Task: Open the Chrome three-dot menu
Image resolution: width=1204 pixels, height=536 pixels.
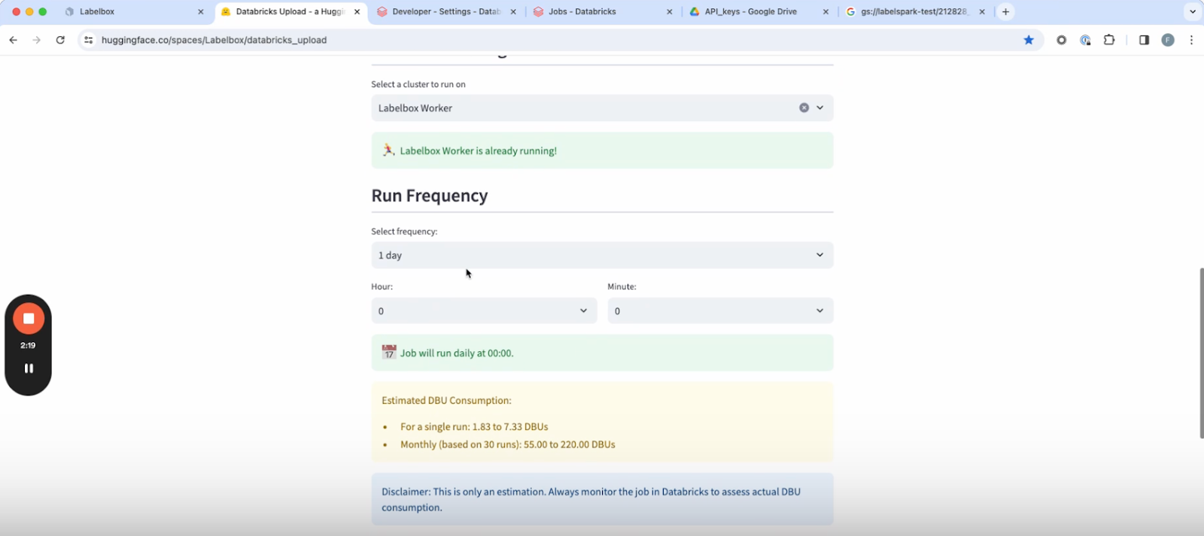Action: [1191, 40]
